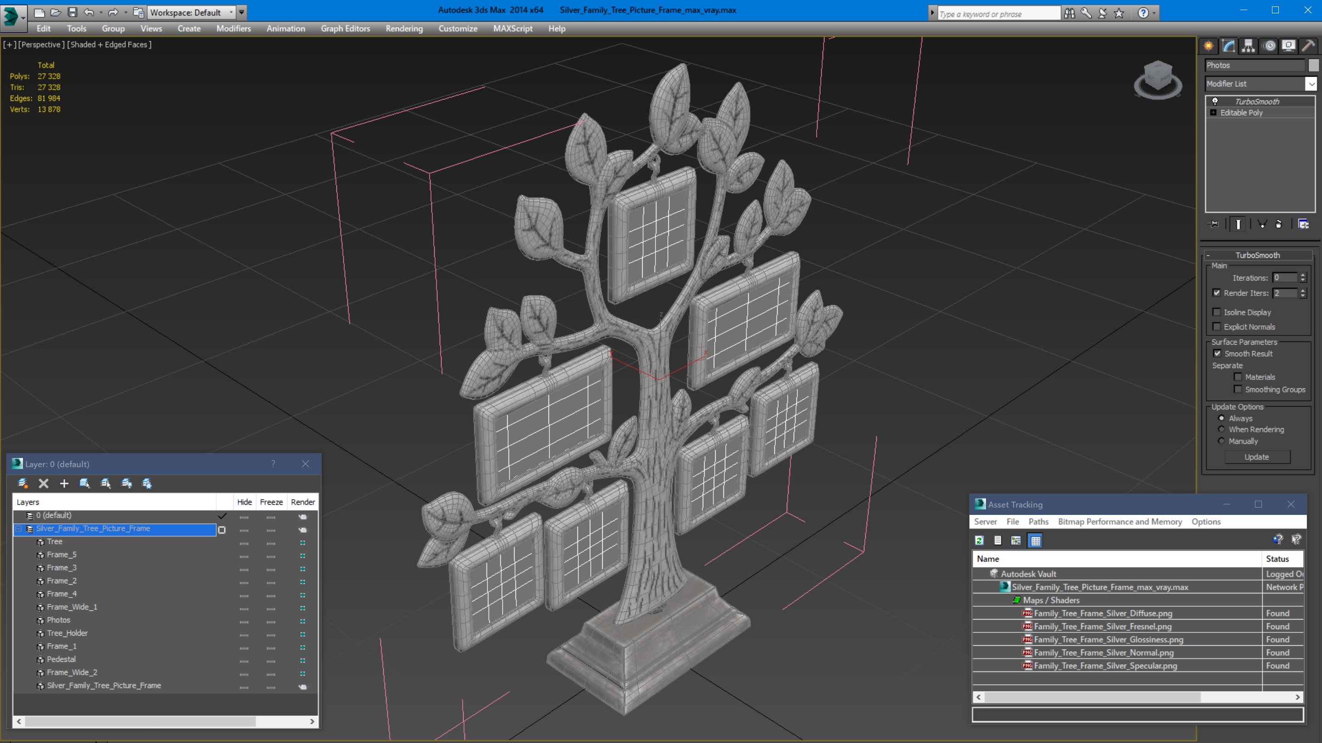Viewport: 1322px width, 743px height.
Task: Click Delete layer X icon
Action: pyautogui.click(x=44, y=483)
